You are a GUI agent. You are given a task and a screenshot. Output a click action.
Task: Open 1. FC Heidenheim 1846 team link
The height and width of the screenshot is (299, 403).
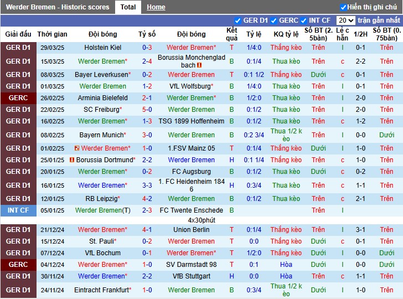(191, 185)
